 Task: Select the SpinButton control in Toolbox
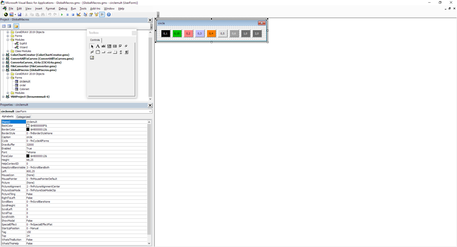pyautogui.click(x=126, y=52)
